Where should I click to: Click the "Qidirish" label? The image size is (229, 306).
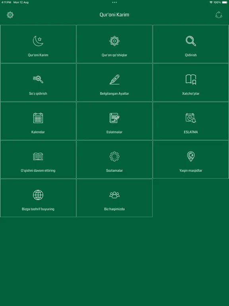point(191,55)
